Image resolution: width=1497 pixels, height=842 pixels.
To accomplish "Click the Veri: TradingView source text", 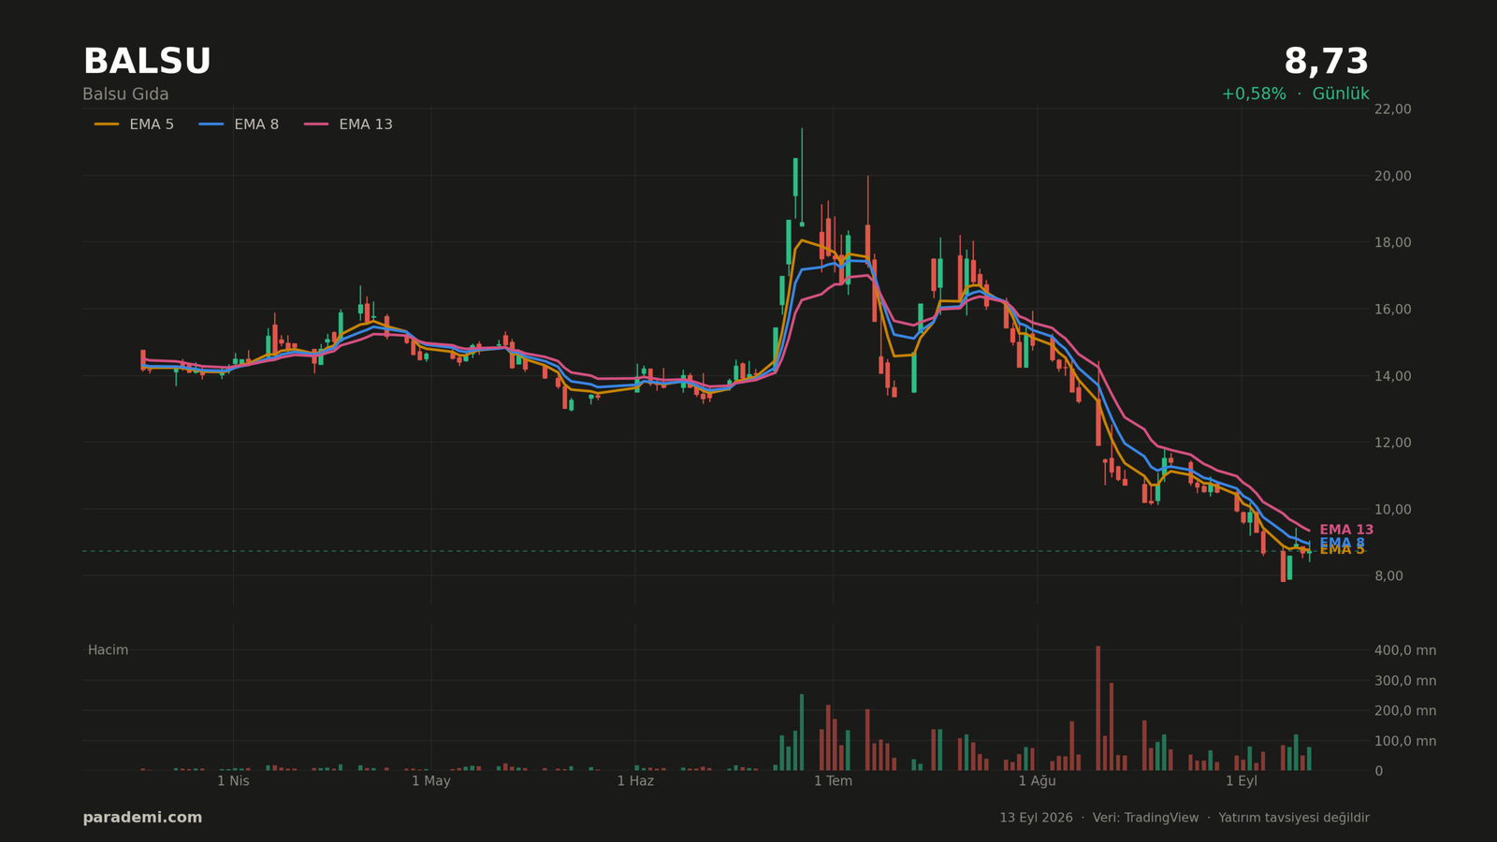I will (x=1145, y=818).
